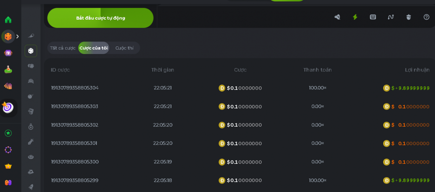435x192 pixels.
Task: Click the acorn seed fairness icon
Action: [x=409, y=17]
